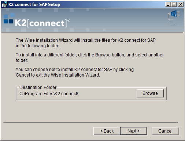Minimize the Setup window
This screenshot has height=141, width=185.
(x=168, y=4)
